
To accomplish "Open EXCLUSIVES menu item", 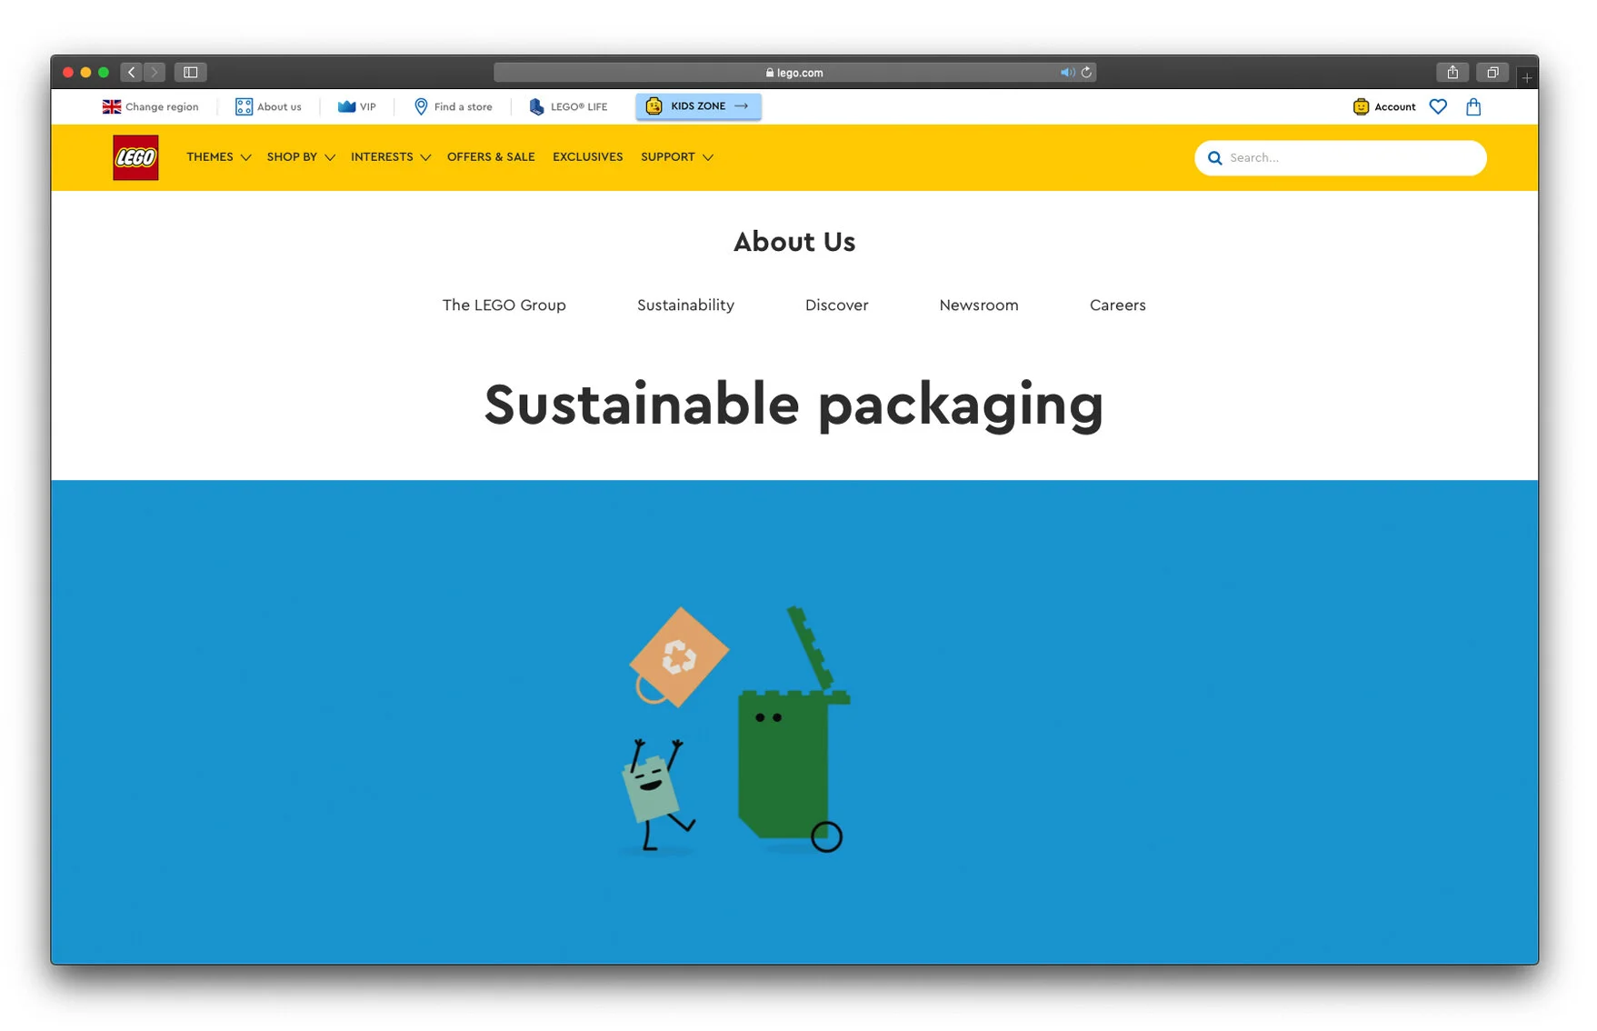I will pyautogui.click(x=588, y=157).
